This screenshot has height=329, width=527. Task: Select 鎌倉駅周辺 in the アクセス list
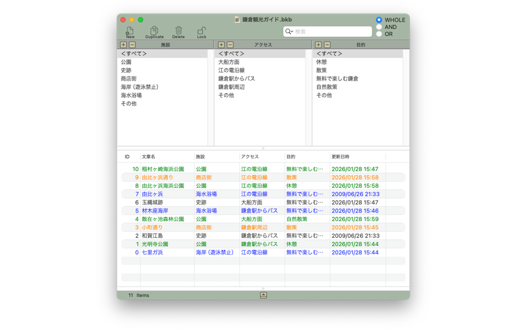coord(231,87)
